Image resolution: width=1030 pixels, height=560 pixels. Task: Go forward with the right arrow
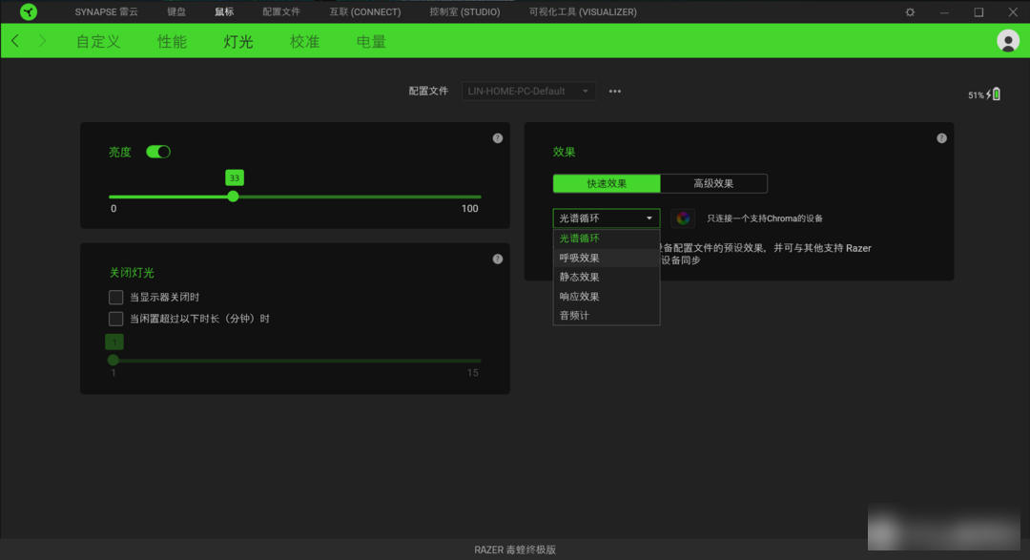42,41
